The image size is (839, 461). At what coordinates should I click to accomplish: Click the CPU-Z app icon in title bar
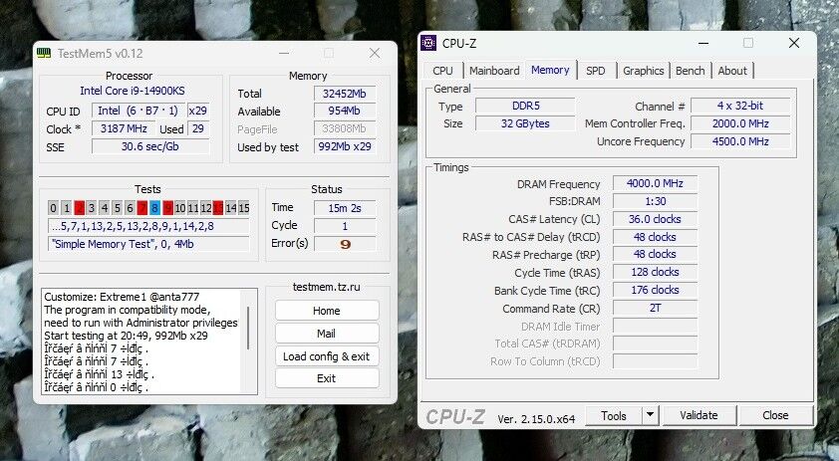click(428, 43)
